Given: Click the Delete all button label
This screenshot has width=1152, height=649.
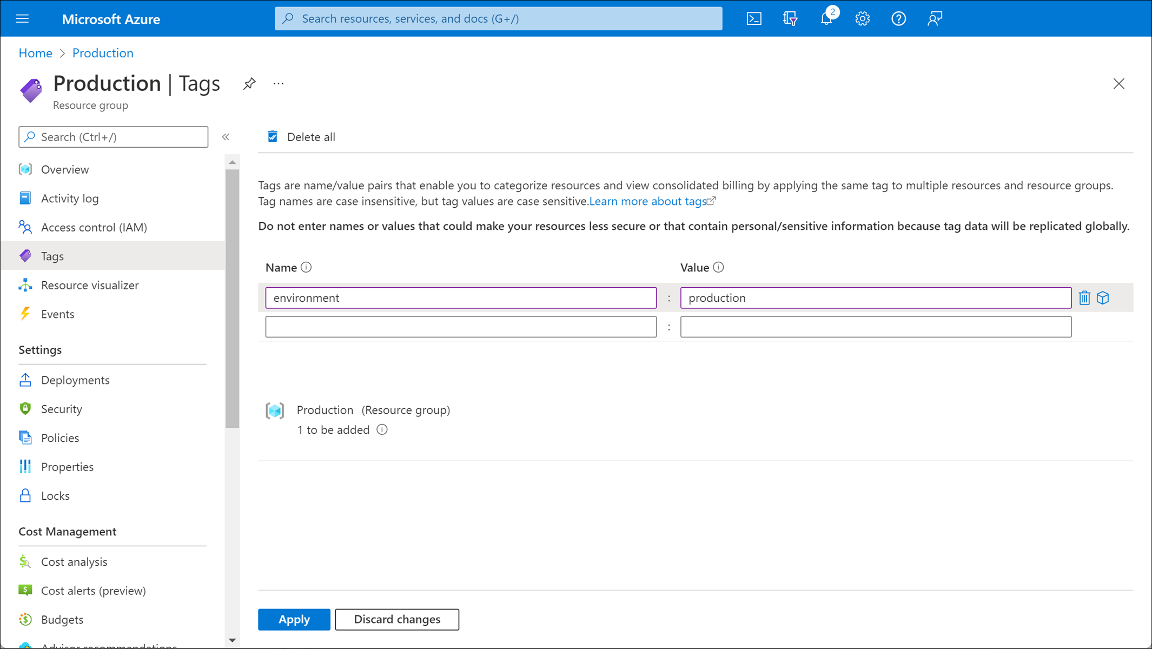Looking at the screenshot, I should point(311,137).
